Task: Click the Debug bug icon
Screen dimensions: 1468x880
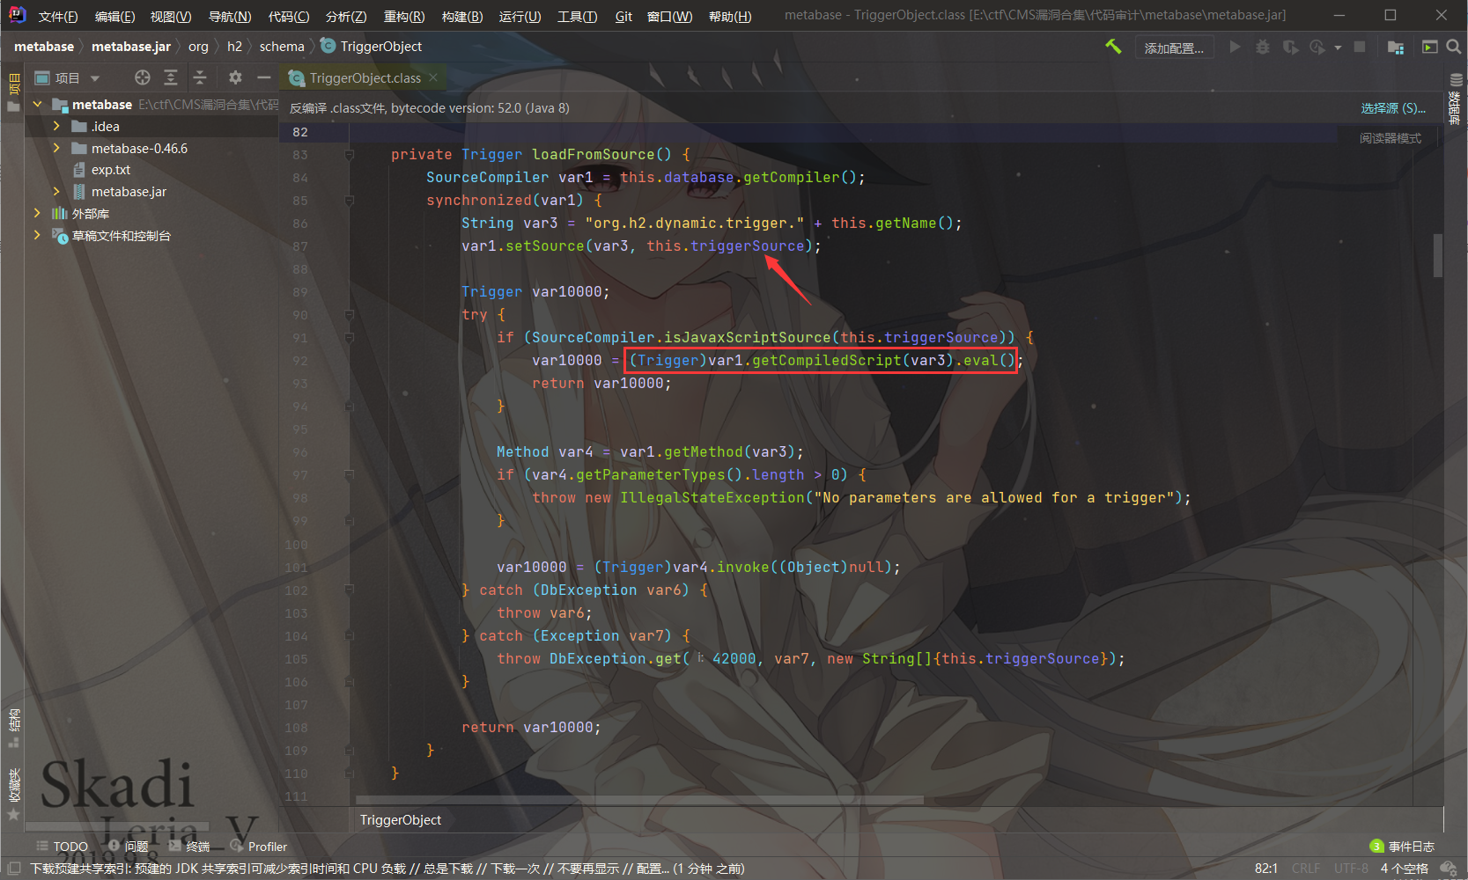Action: click(1263, 47)
